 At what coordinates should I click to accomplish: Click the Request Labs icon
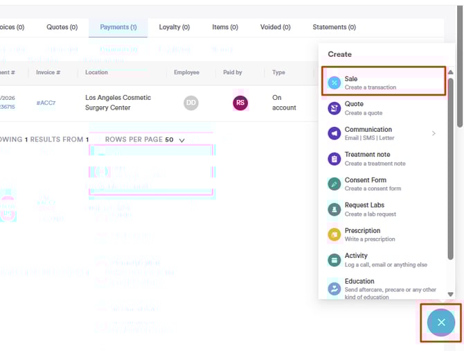tap(334, 209)
